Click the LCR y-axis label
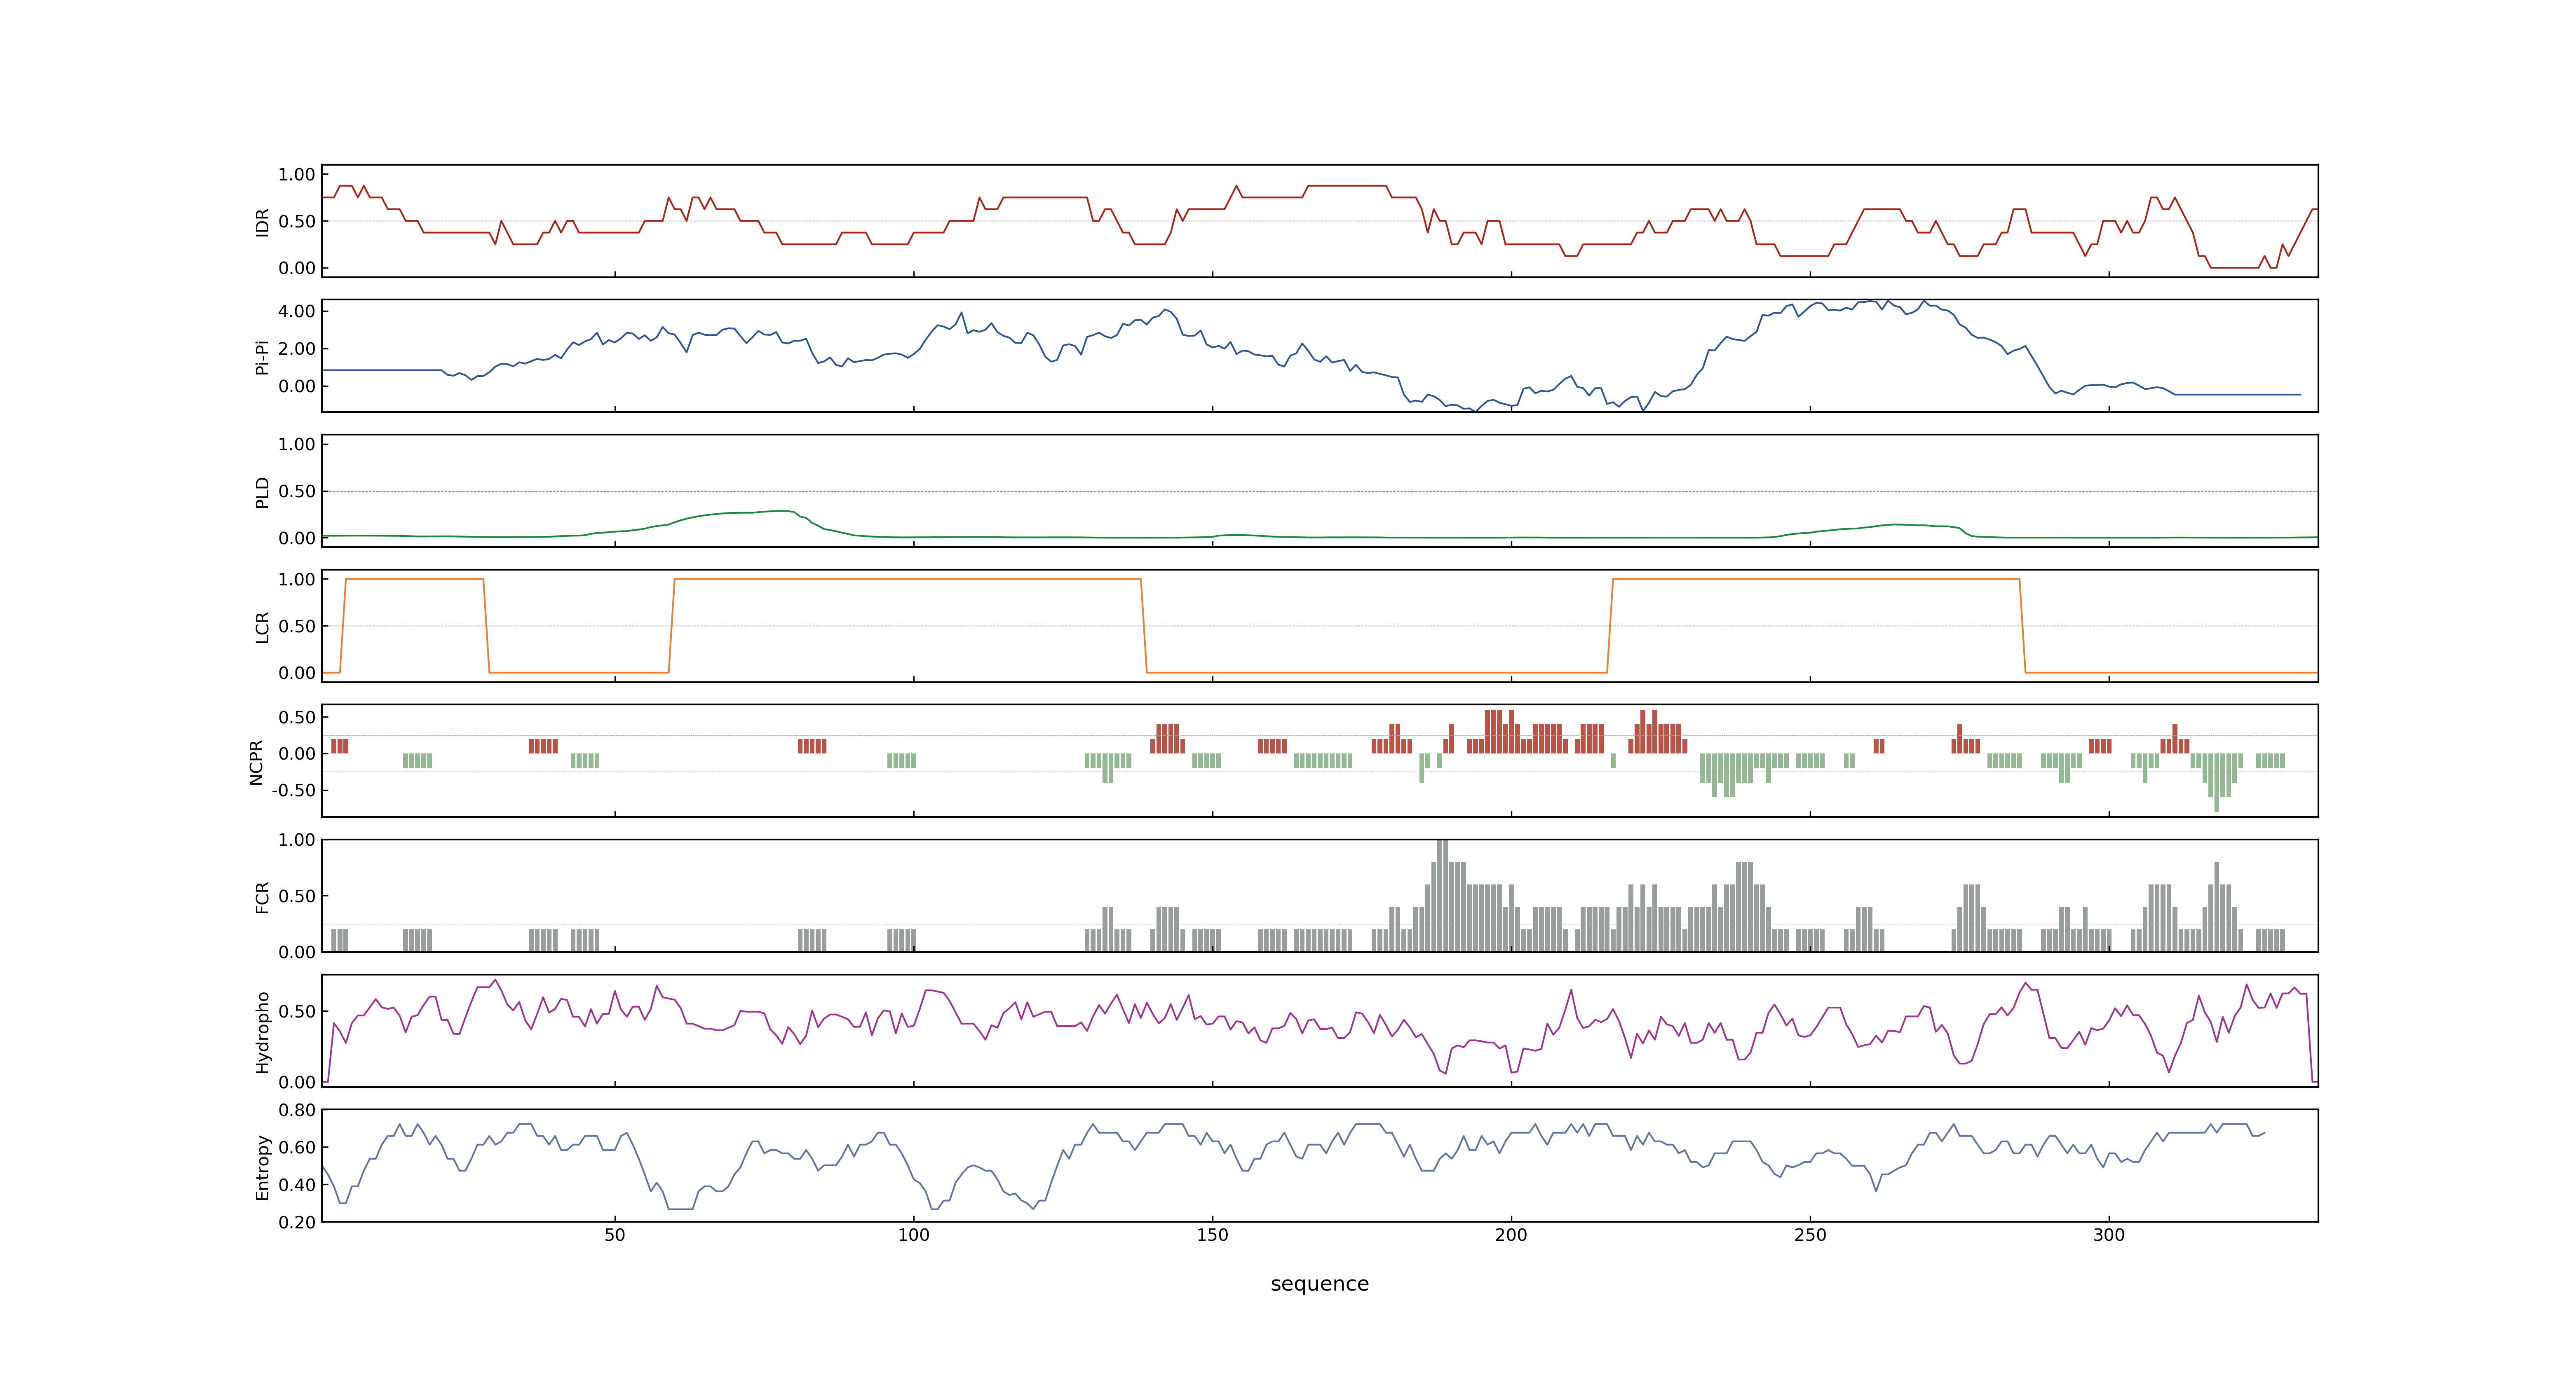 tap(262, 627)
